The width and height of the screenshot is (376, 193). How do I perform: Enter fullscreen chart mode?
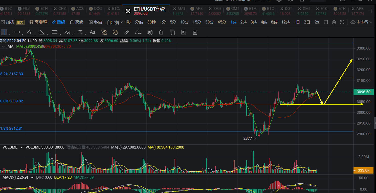click(x=342, y=22)
